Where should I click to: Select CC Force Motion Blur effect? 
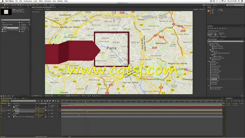(x=217, y=87)
